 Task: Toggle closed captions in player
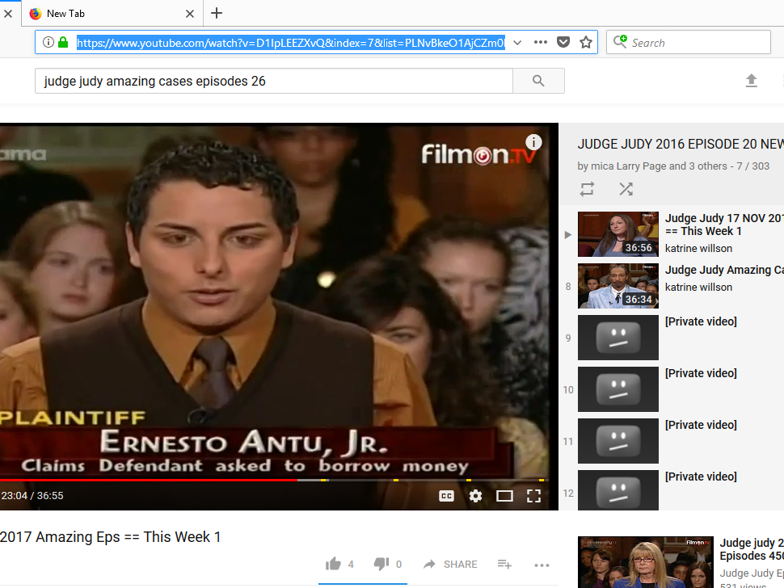coord(446,496)
